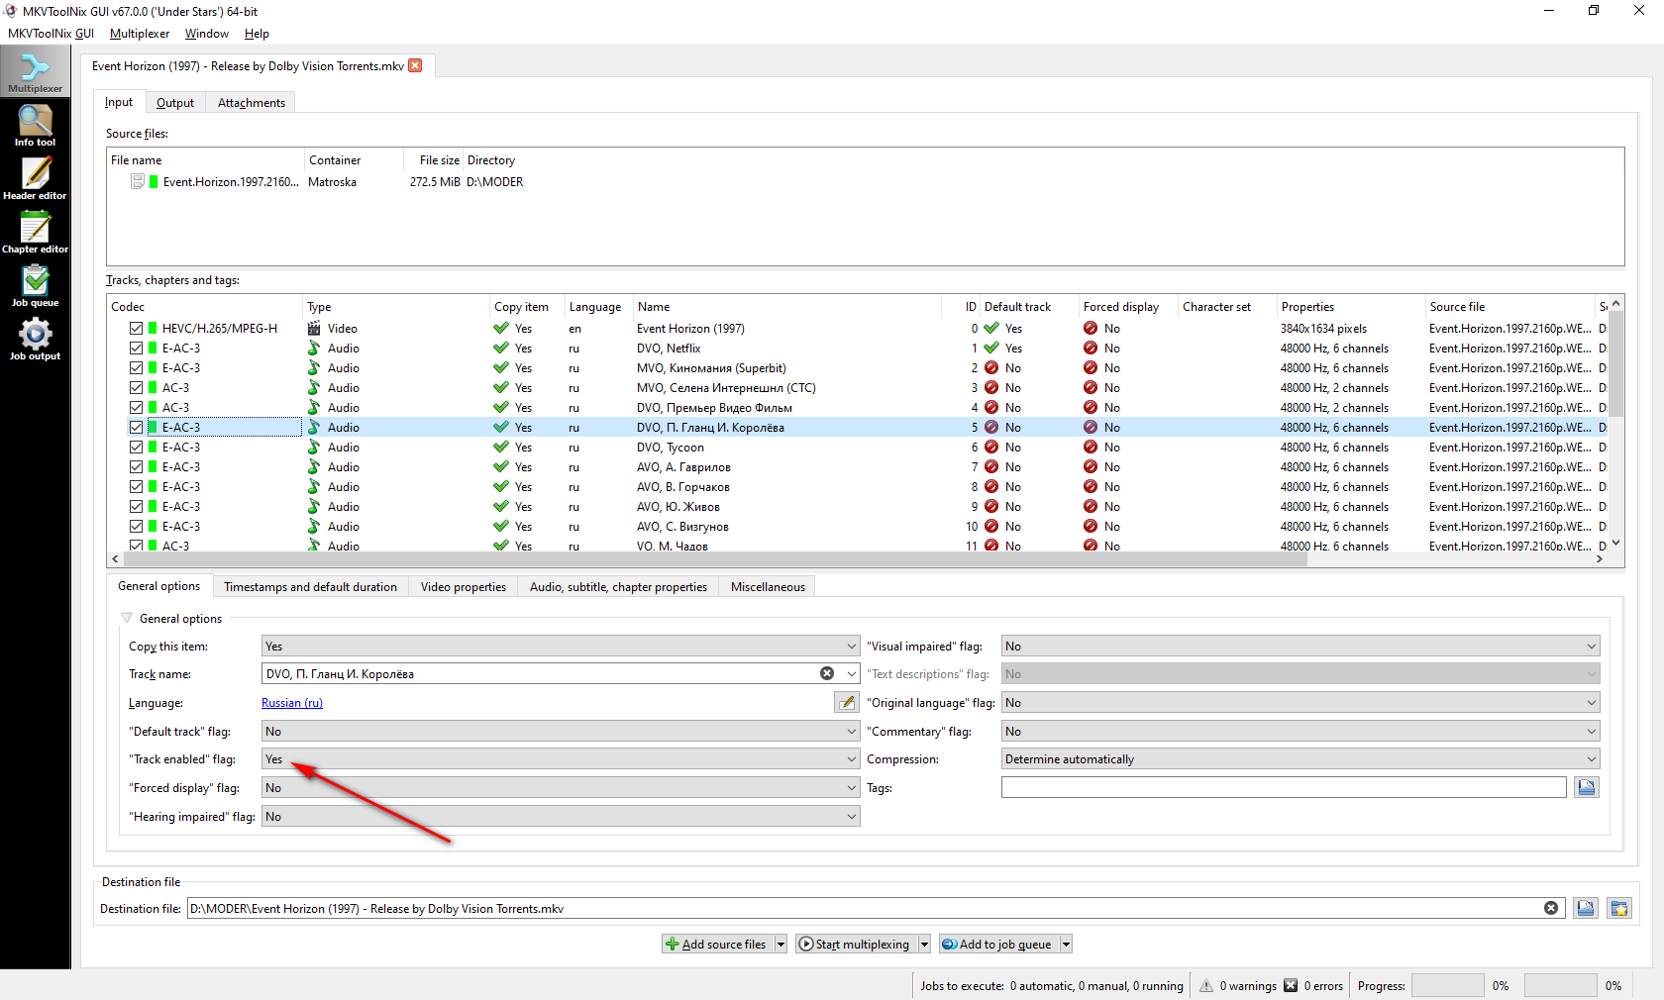
Task: Open the Job queue
Action: click(35, 286)
